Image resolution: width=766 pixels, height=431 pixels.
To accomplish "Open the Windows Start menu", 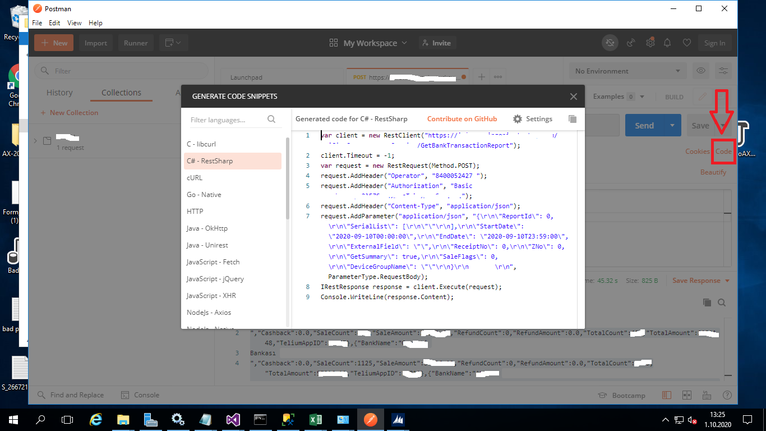I will click(x=13, y=419).
